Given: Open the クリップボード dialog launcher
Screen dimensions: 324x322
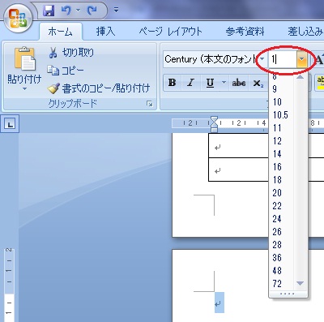Looking at the screenshot, I should (149, 104).
